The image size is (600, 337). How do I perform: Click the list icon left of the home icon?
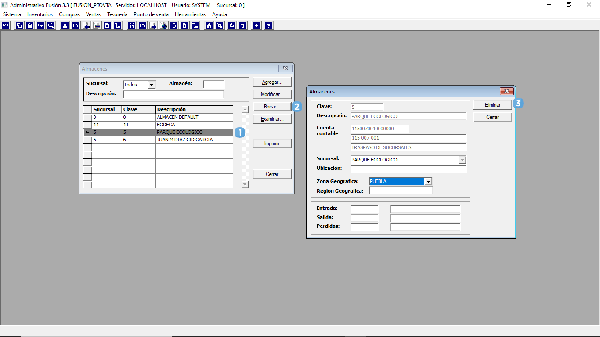point(195,25)
